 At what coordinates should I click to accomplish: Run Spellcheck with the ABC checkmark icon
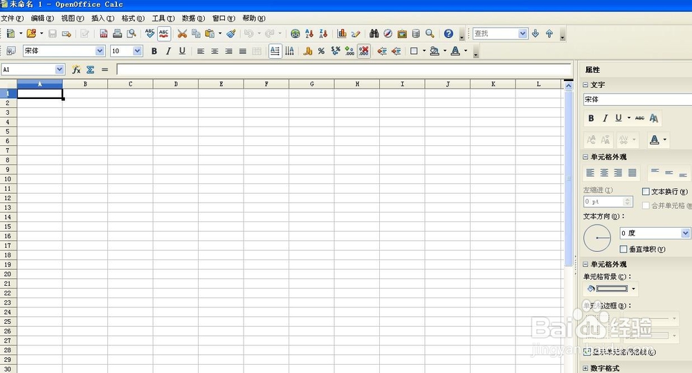click(x=149, y=33)
